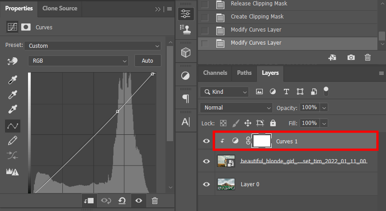Lock transparent pixels
This screenshot has width=386, height=211.
click(223, 123)
